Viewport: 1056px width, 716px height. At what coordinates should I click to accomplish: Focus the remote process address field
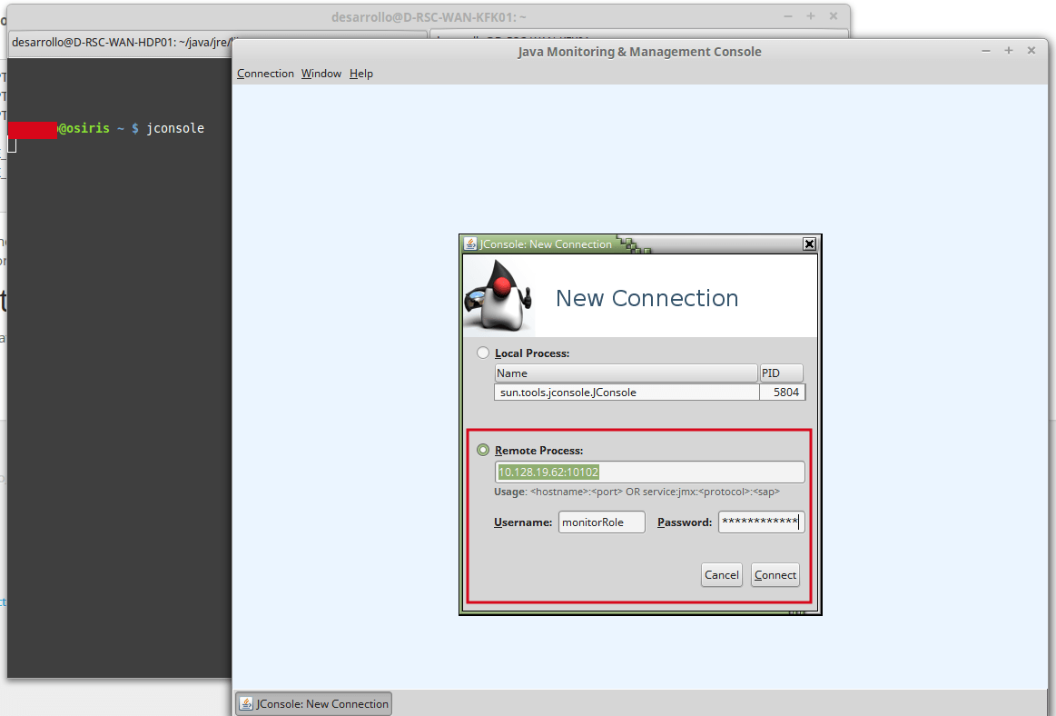click(x=649, y=472)
